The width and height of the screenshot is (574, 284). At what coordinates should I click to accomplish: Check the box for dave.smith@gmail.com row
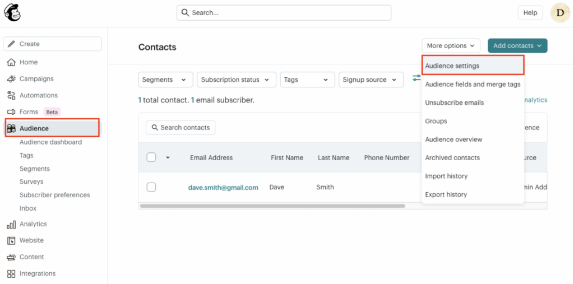tap(151, 187)
